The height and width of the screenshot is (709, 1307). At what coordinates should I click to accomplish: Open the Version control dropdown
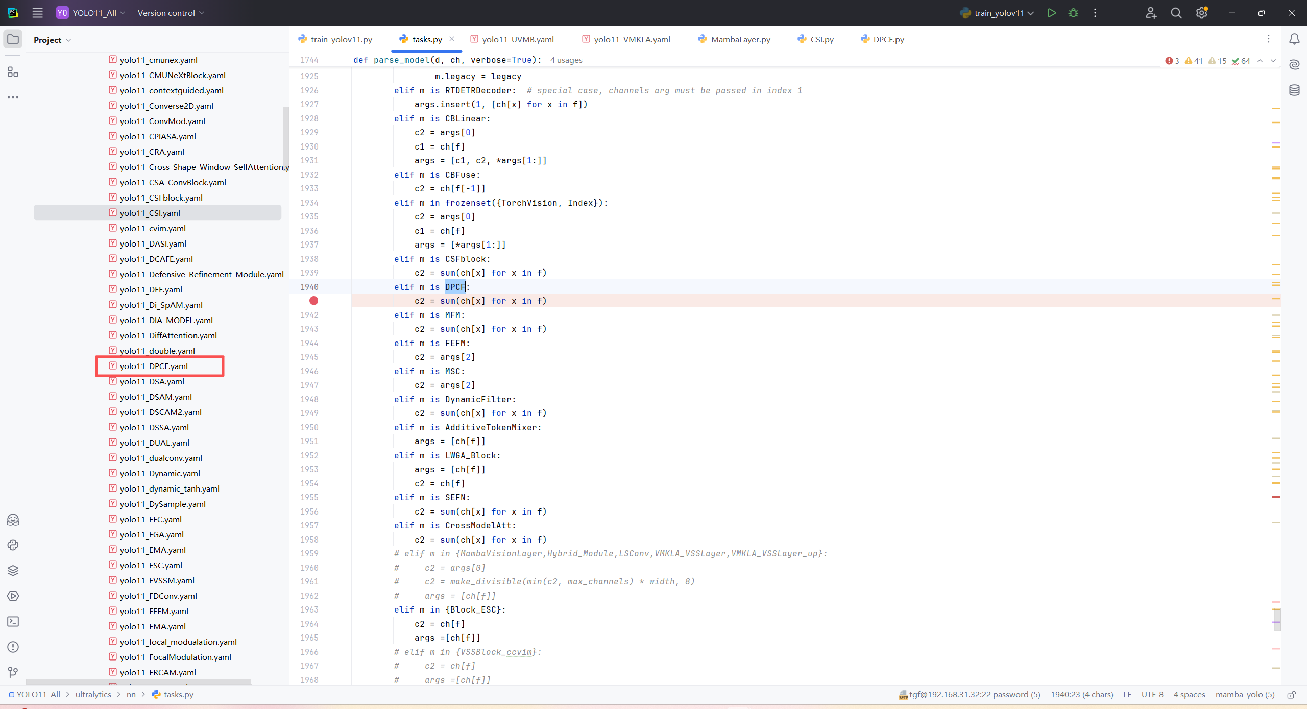[x=171, y=13]
